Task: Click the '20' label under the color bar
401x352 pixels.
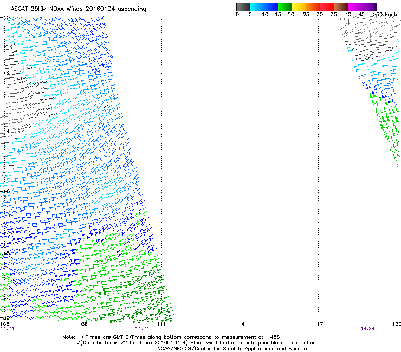Action: coord(291,15)
